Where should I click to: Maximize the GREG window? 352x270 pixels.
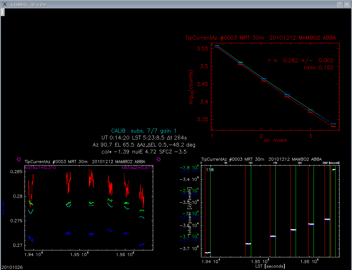[340, 4]
